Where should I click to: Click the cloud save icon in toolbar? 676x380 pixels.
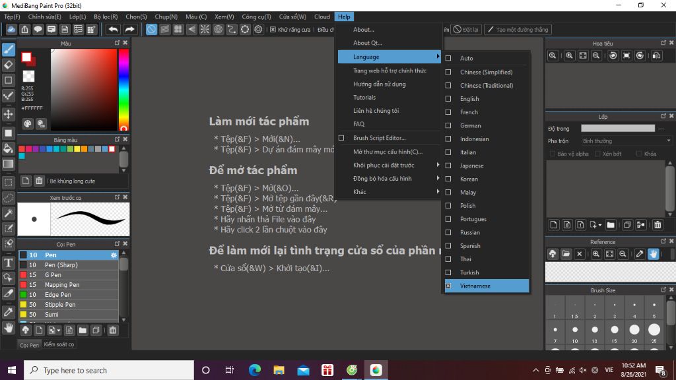(11, 29)
